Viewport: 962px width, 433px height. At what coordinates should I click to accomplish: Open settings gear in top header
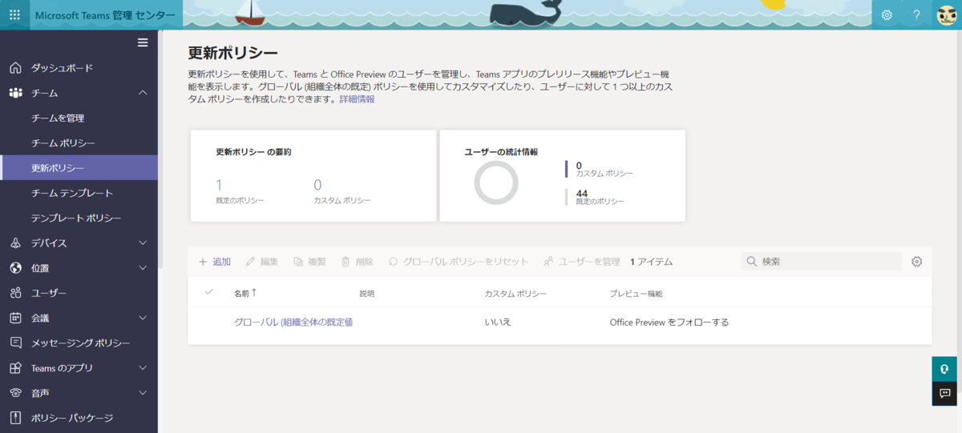[x=887, y=14]
